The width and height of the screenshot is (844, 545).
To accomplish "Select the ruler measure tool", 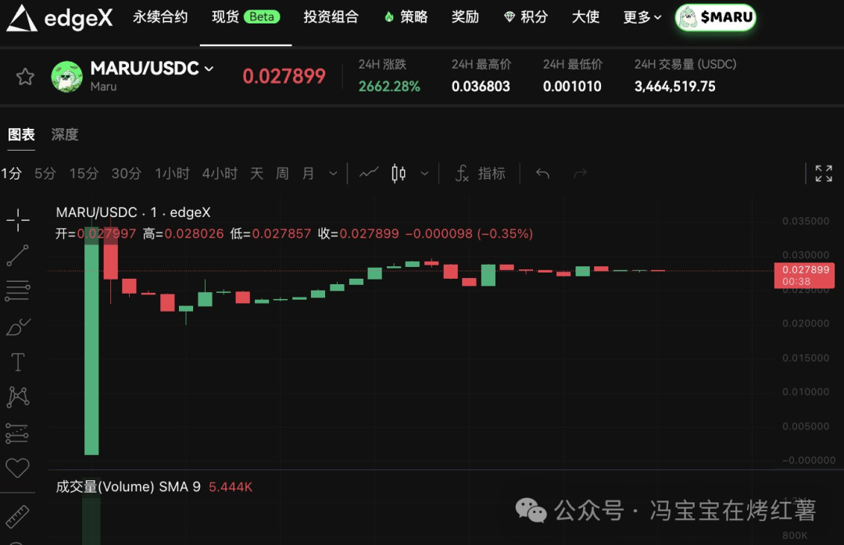I will click(x=18, y=516).
